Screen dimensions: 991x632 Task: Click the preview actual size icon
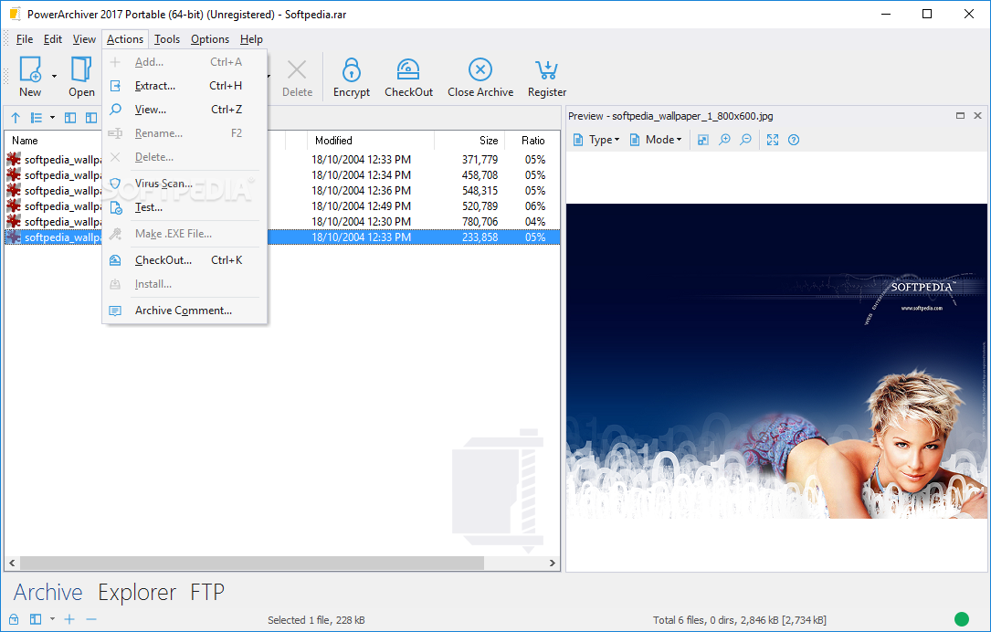click(702, 140)
